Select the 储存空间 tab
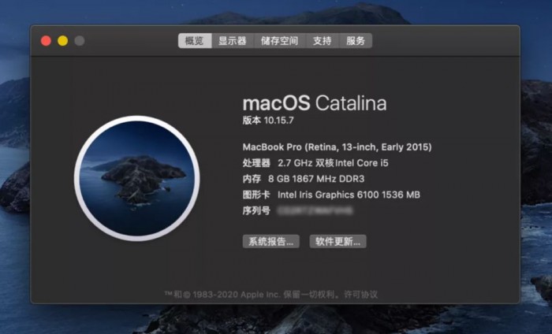Viewport: 552px width, 334px height. 279,41
